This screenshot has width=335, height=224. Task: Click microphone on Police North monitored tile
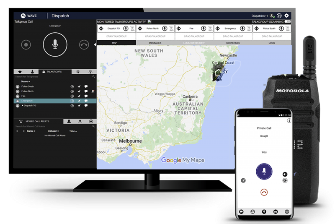[165, 29]
